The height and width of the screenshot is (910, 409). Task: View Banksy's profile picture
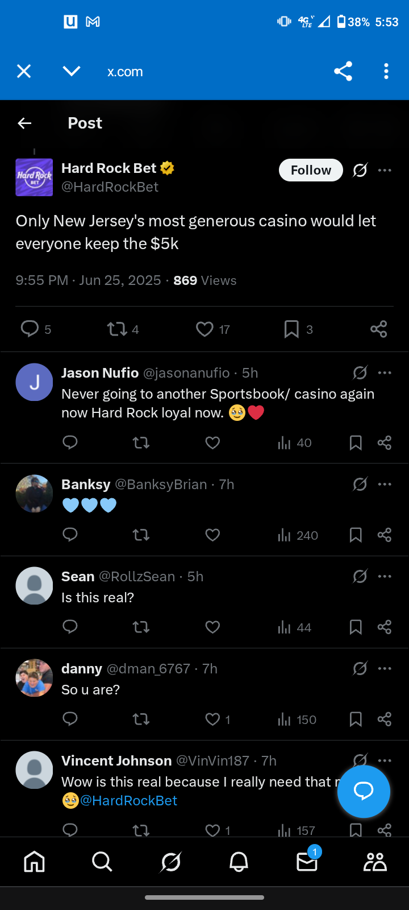click(34, 493)
